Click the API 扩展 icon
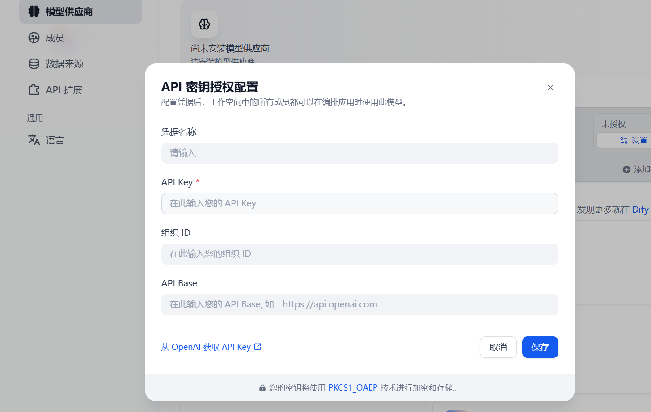 pos(34,89)
